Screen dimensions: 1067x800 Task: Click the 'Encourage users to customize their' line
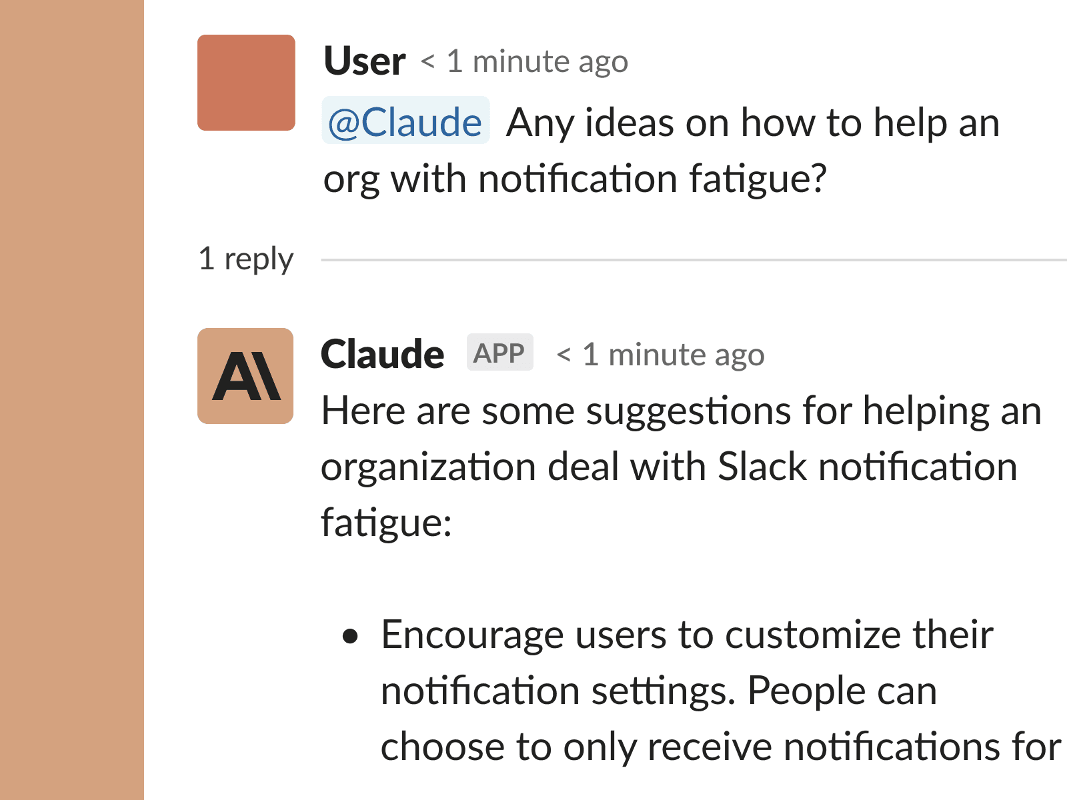point(686,635)
